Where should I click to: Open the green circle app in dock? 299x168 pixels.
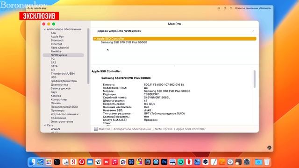pos(181,162)
